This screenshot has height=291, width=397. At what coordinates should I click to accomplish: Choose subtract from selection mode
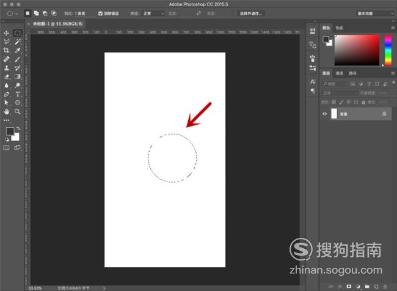click(45, 13)
